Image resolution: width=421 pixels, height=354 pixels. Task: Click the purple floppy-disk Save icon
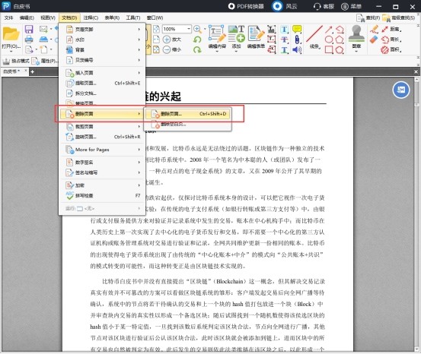tap(29, 29)
